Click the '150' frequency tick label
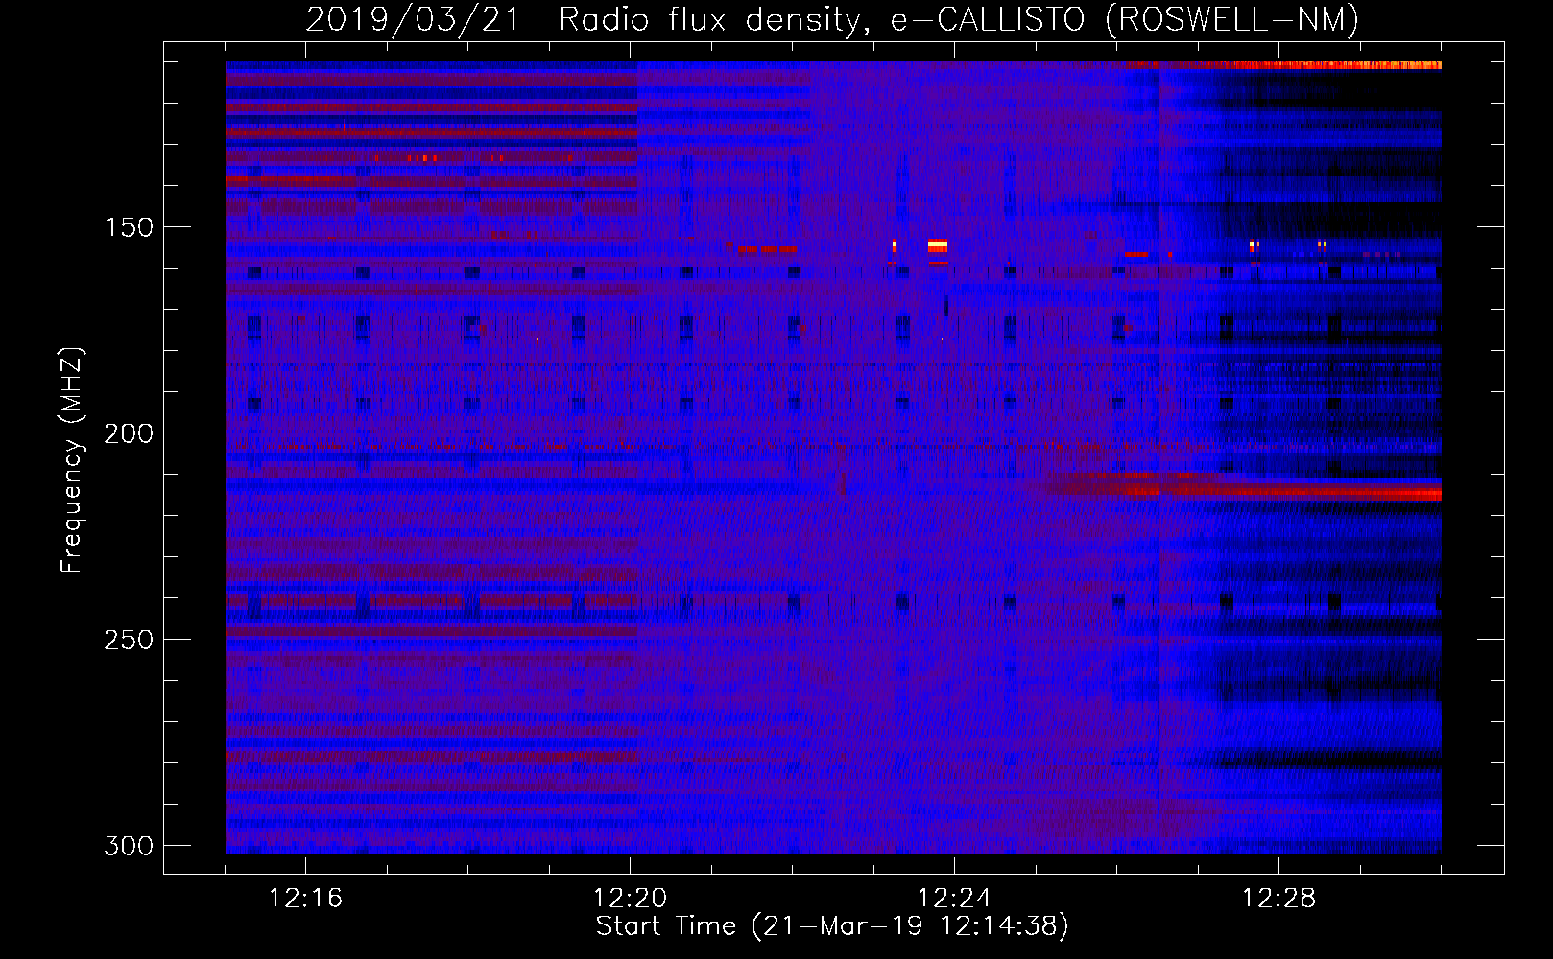This screenshot has height=959, width=1553. (x=129, y=227)
